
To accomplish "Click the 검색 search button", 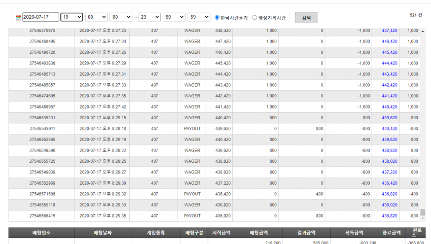I will click(306, 18).
